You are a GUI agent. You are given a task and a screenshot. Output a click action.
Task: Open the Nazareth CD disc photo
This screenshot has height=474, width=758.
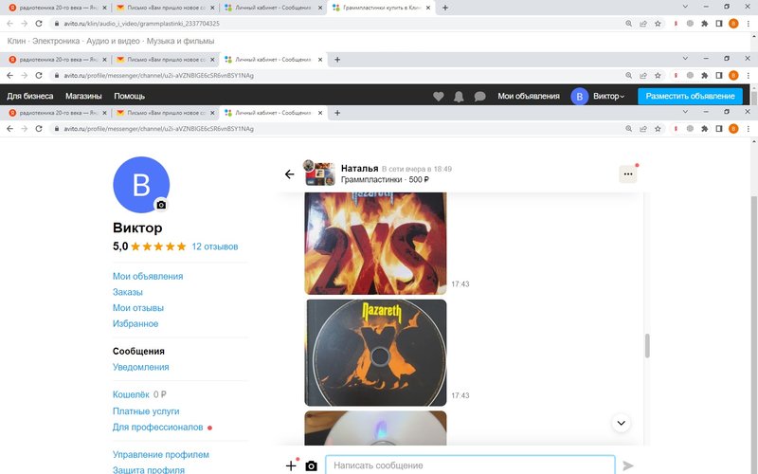[375, 353]
